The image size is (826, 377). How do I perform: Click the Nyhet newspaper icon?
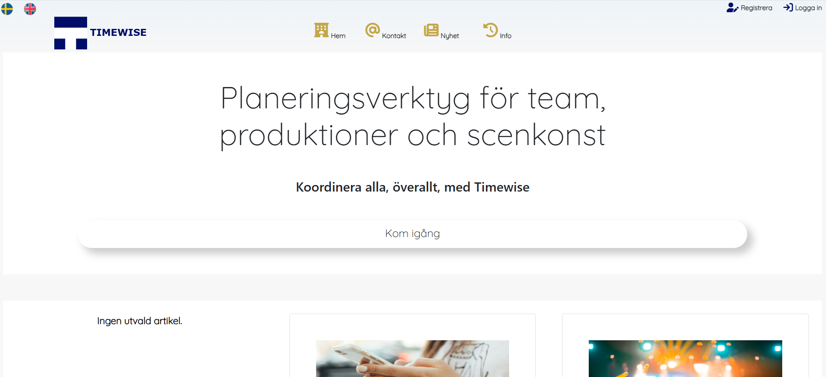click(431, 30)
